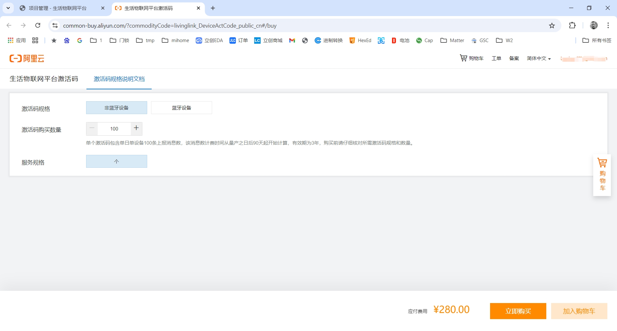Open the globe bookmark after Gmail
The image size is (617, 331).
305,40
